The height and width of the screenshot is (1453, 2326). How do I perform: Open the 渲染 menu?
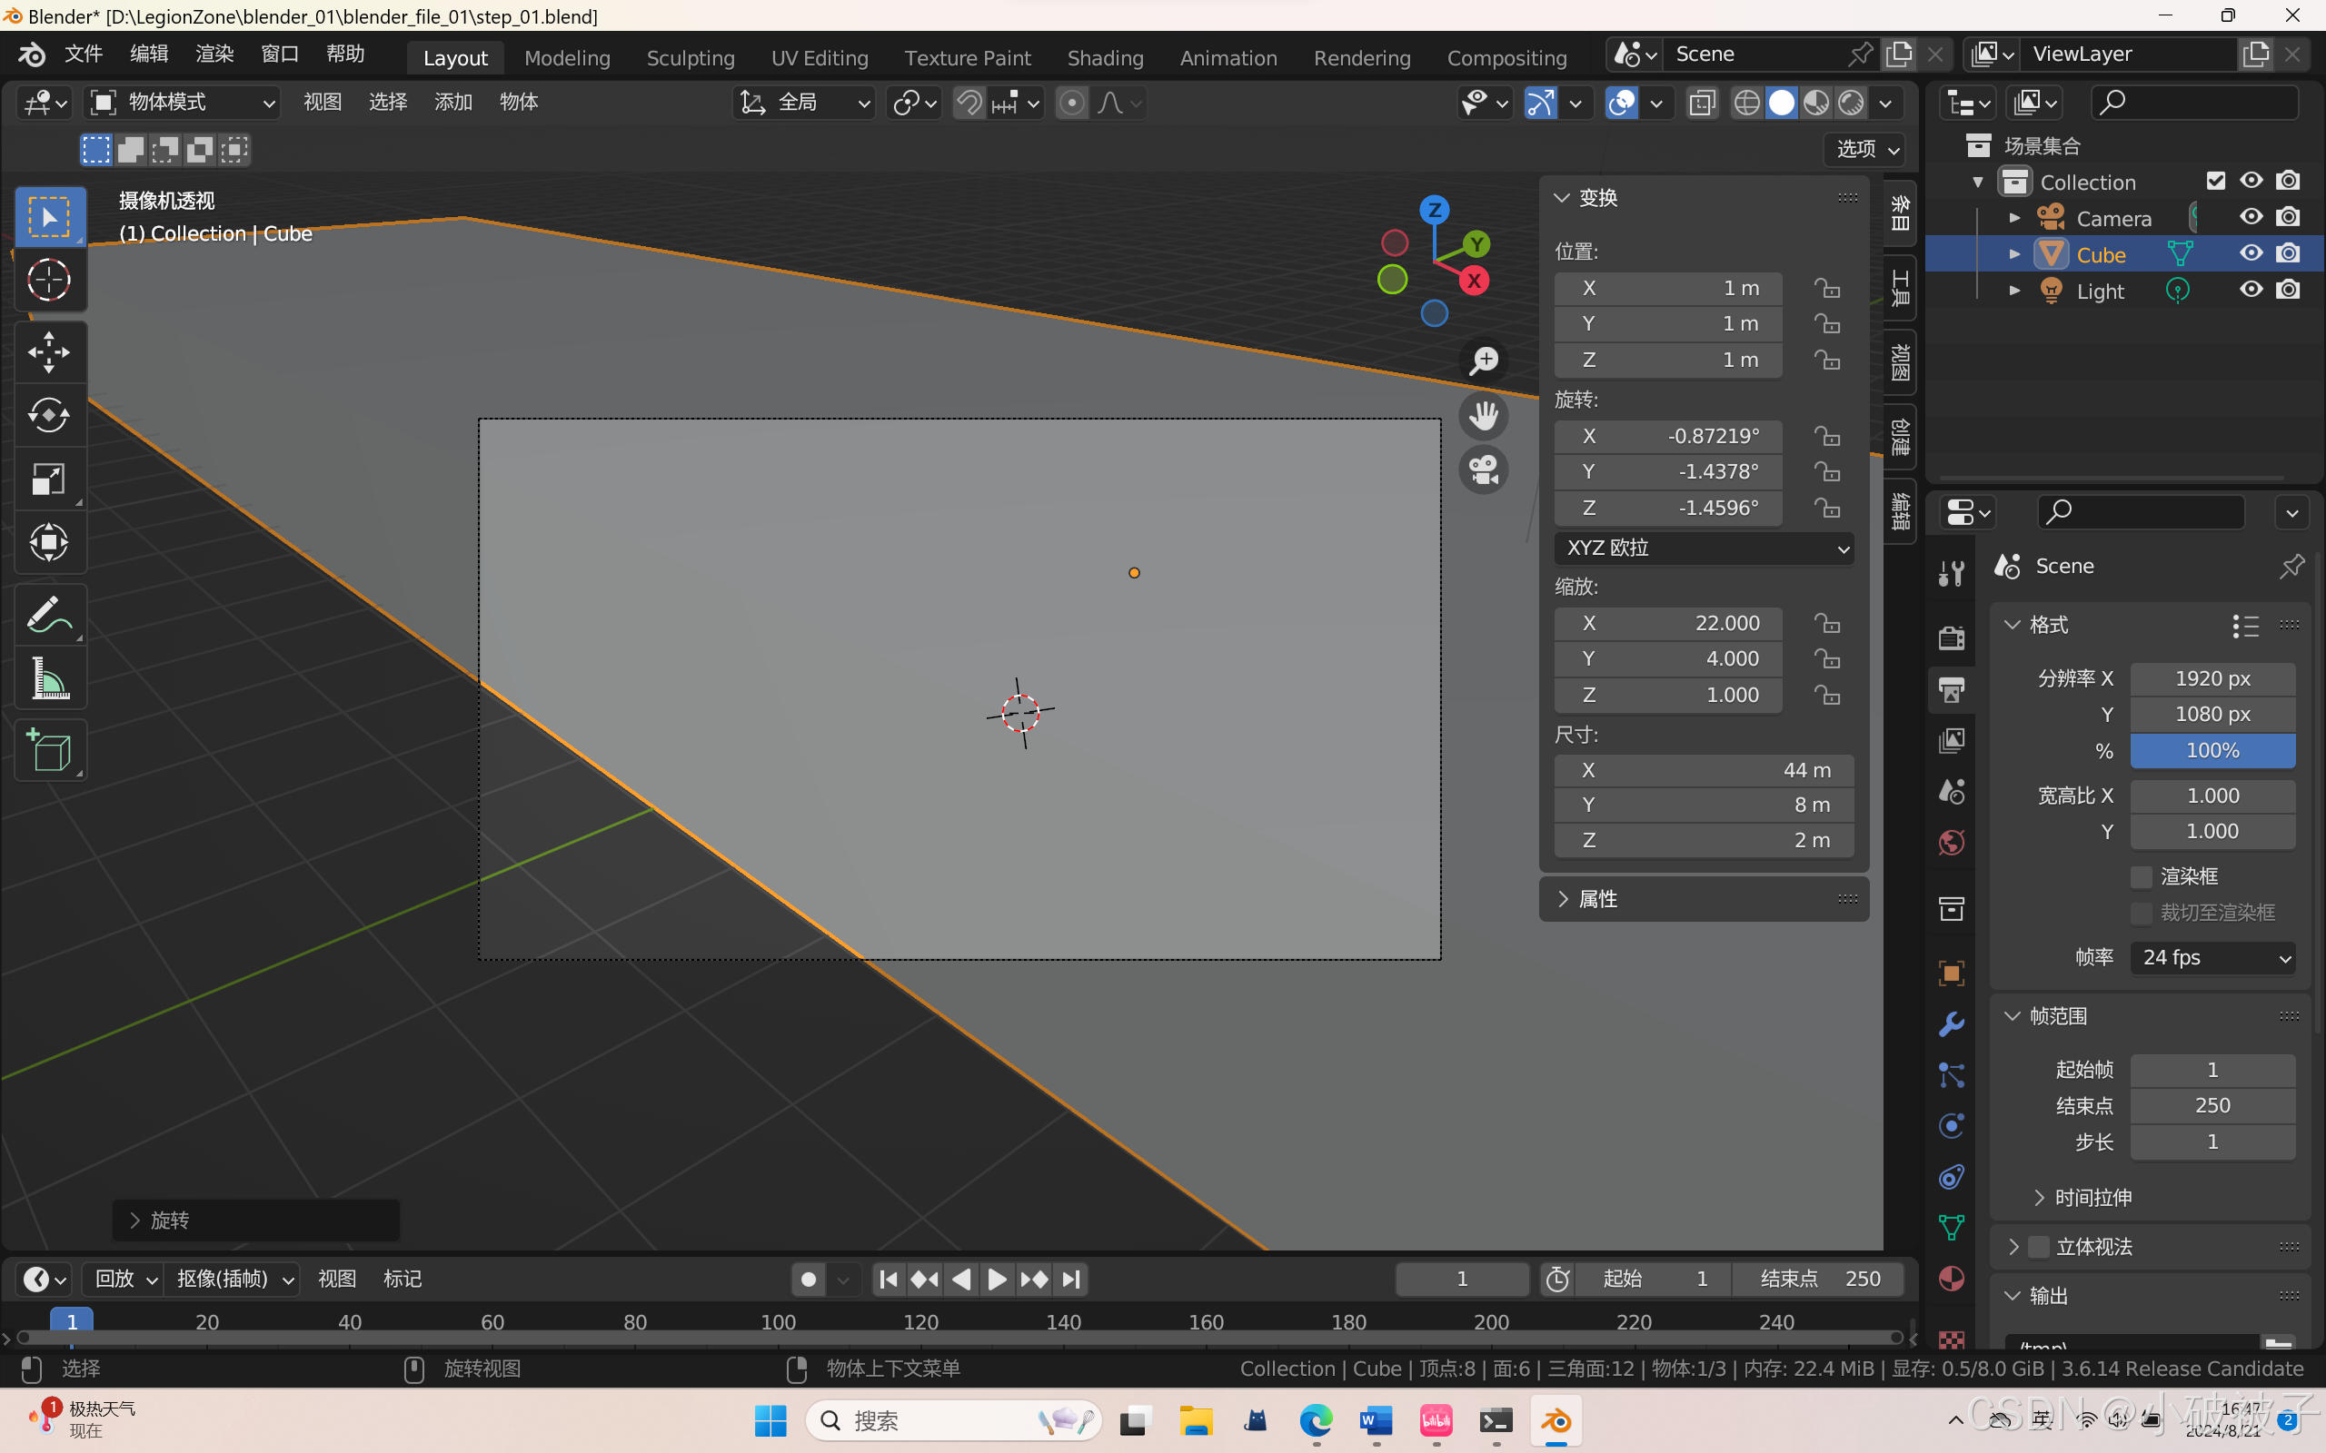pos(214,54)
